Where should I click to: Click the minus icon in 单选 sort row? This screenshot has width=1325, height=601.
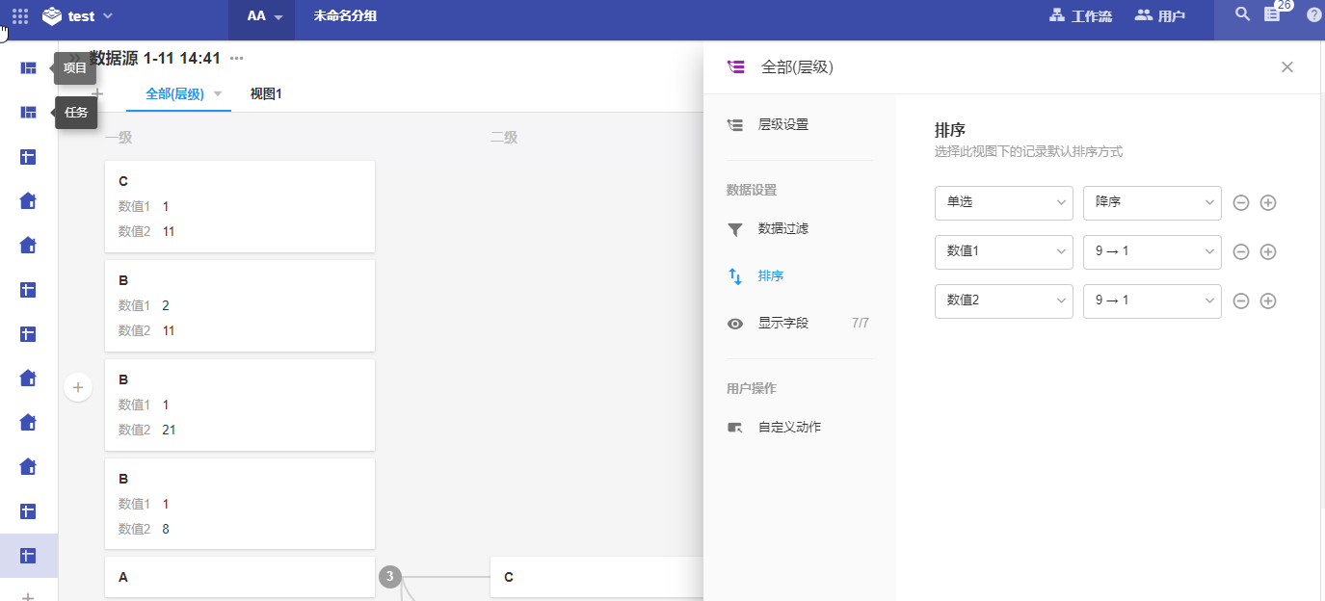tap(1241, 203)
